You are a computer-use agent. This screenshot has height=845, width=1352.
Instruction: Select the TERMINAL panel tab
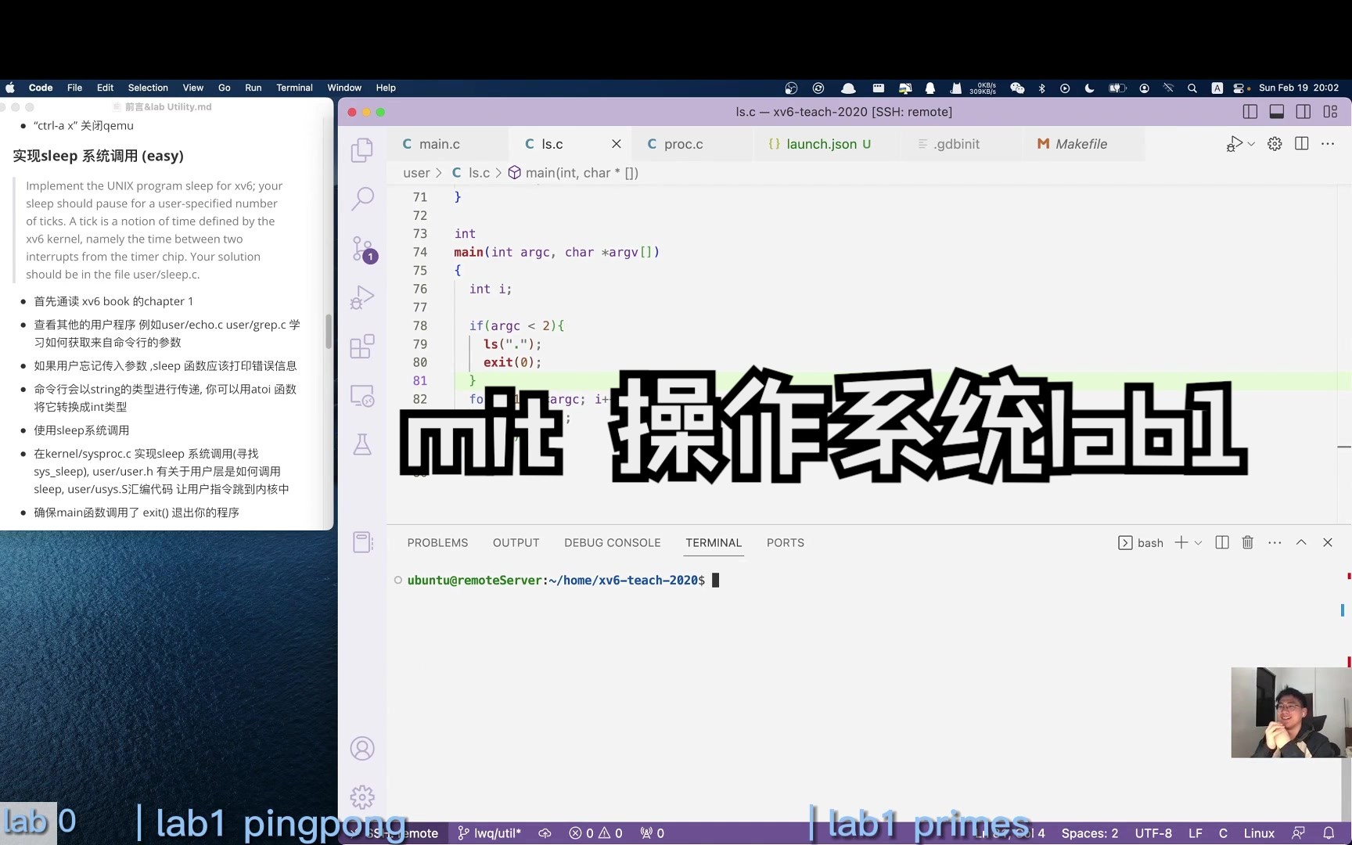coord(714,543)
